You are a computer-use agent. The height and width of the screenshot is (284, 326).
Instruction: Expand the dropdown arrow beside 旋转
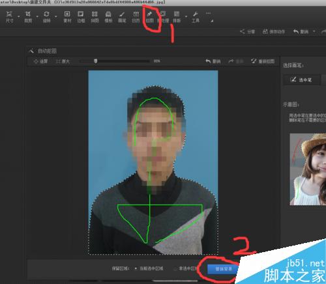(x=56, y=17)
